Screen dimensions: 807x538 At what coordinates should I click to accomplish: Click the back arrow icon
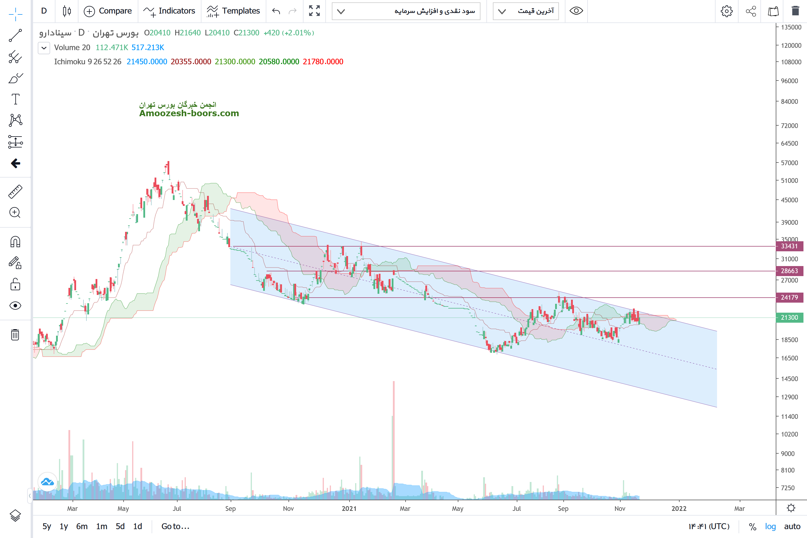coord(15,163)
